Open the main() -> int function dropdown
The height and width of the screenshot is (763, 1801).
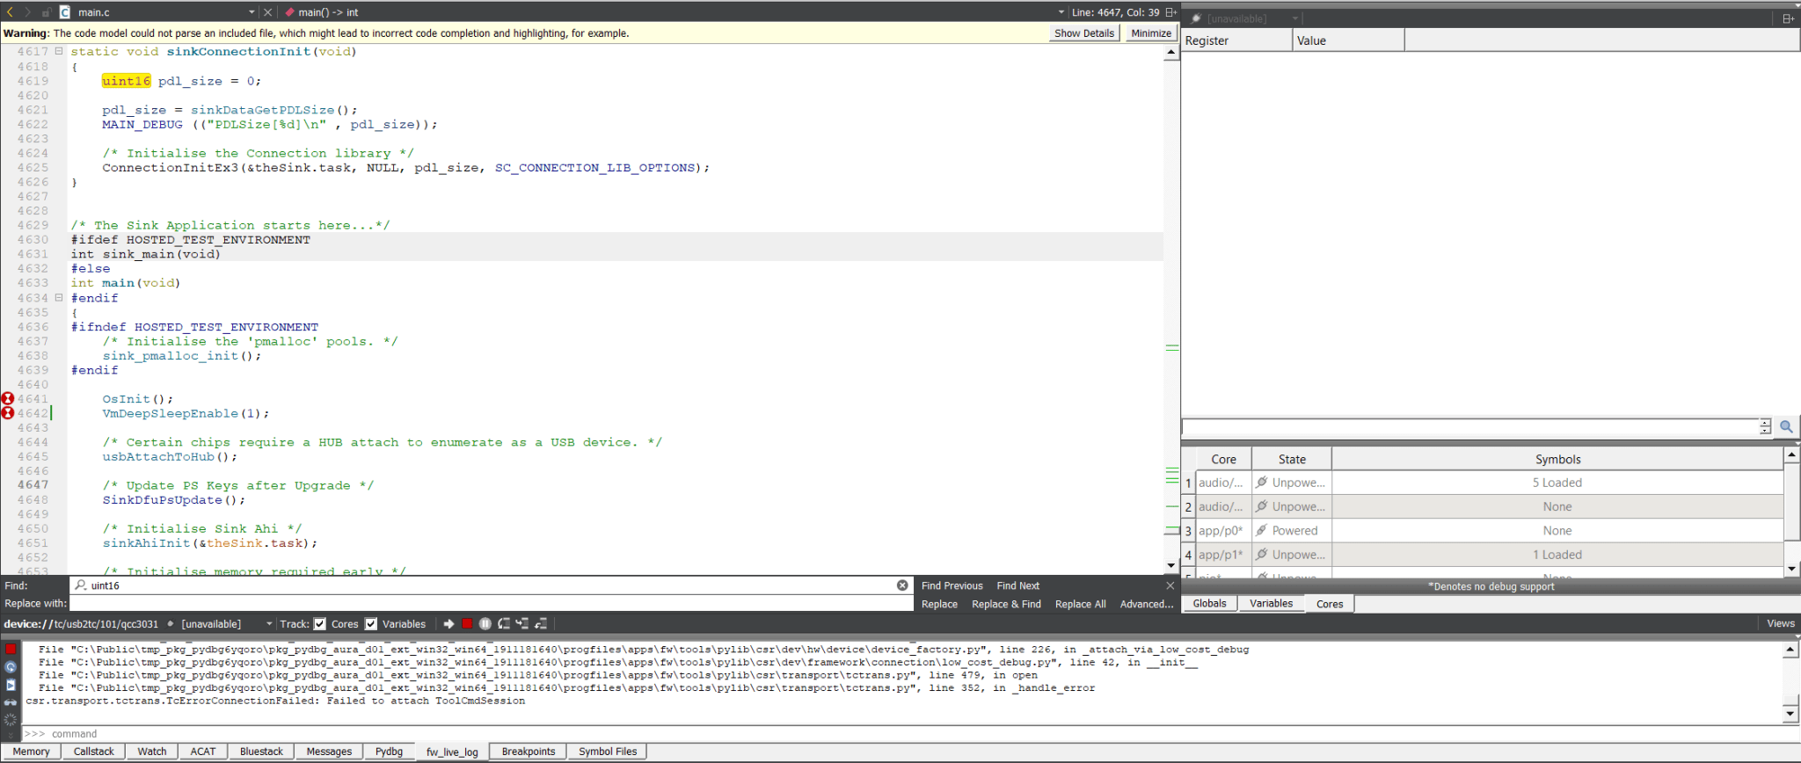pyautogui.click(x=1061, y=12)
